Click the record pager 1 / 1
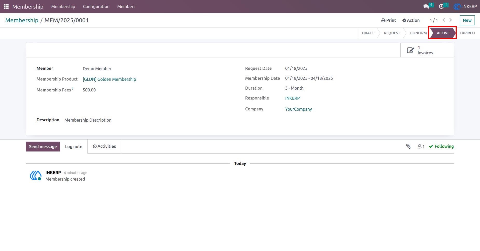 click(x=434, y=20)
